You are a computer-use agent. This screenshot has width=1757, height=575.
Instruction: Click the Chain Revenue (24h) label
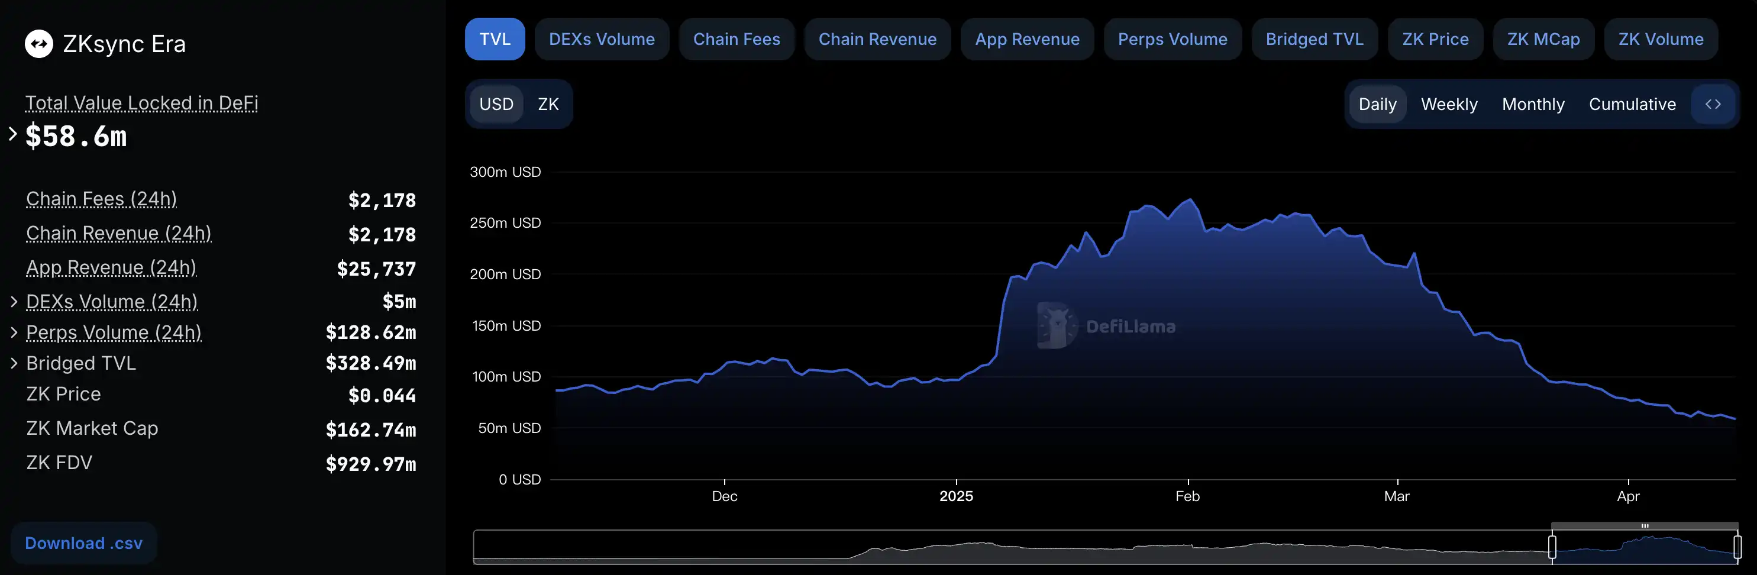pos(119,233)
